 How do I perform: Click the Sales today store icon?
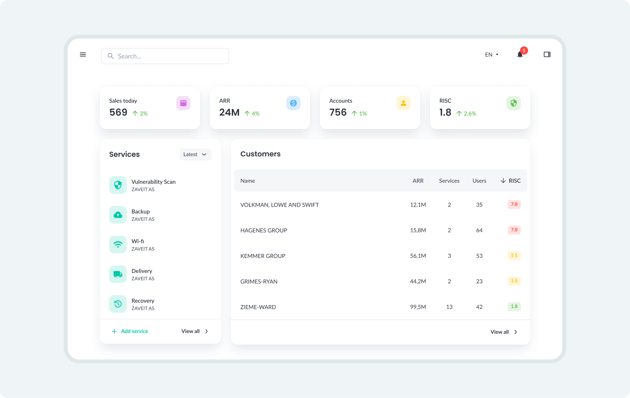[183, 103]
